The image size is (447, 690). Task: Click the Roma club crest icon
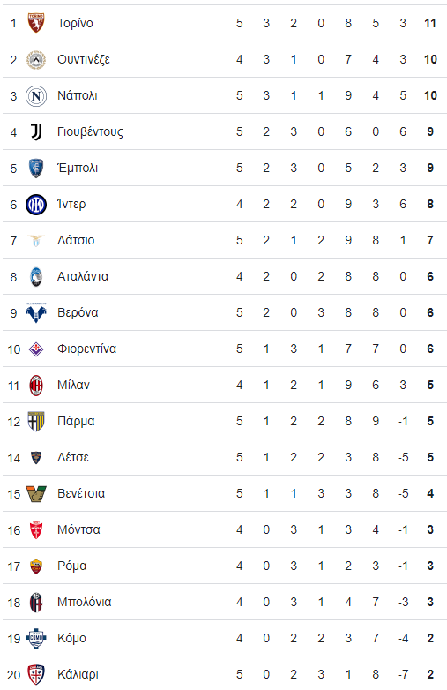pos(36,566)
